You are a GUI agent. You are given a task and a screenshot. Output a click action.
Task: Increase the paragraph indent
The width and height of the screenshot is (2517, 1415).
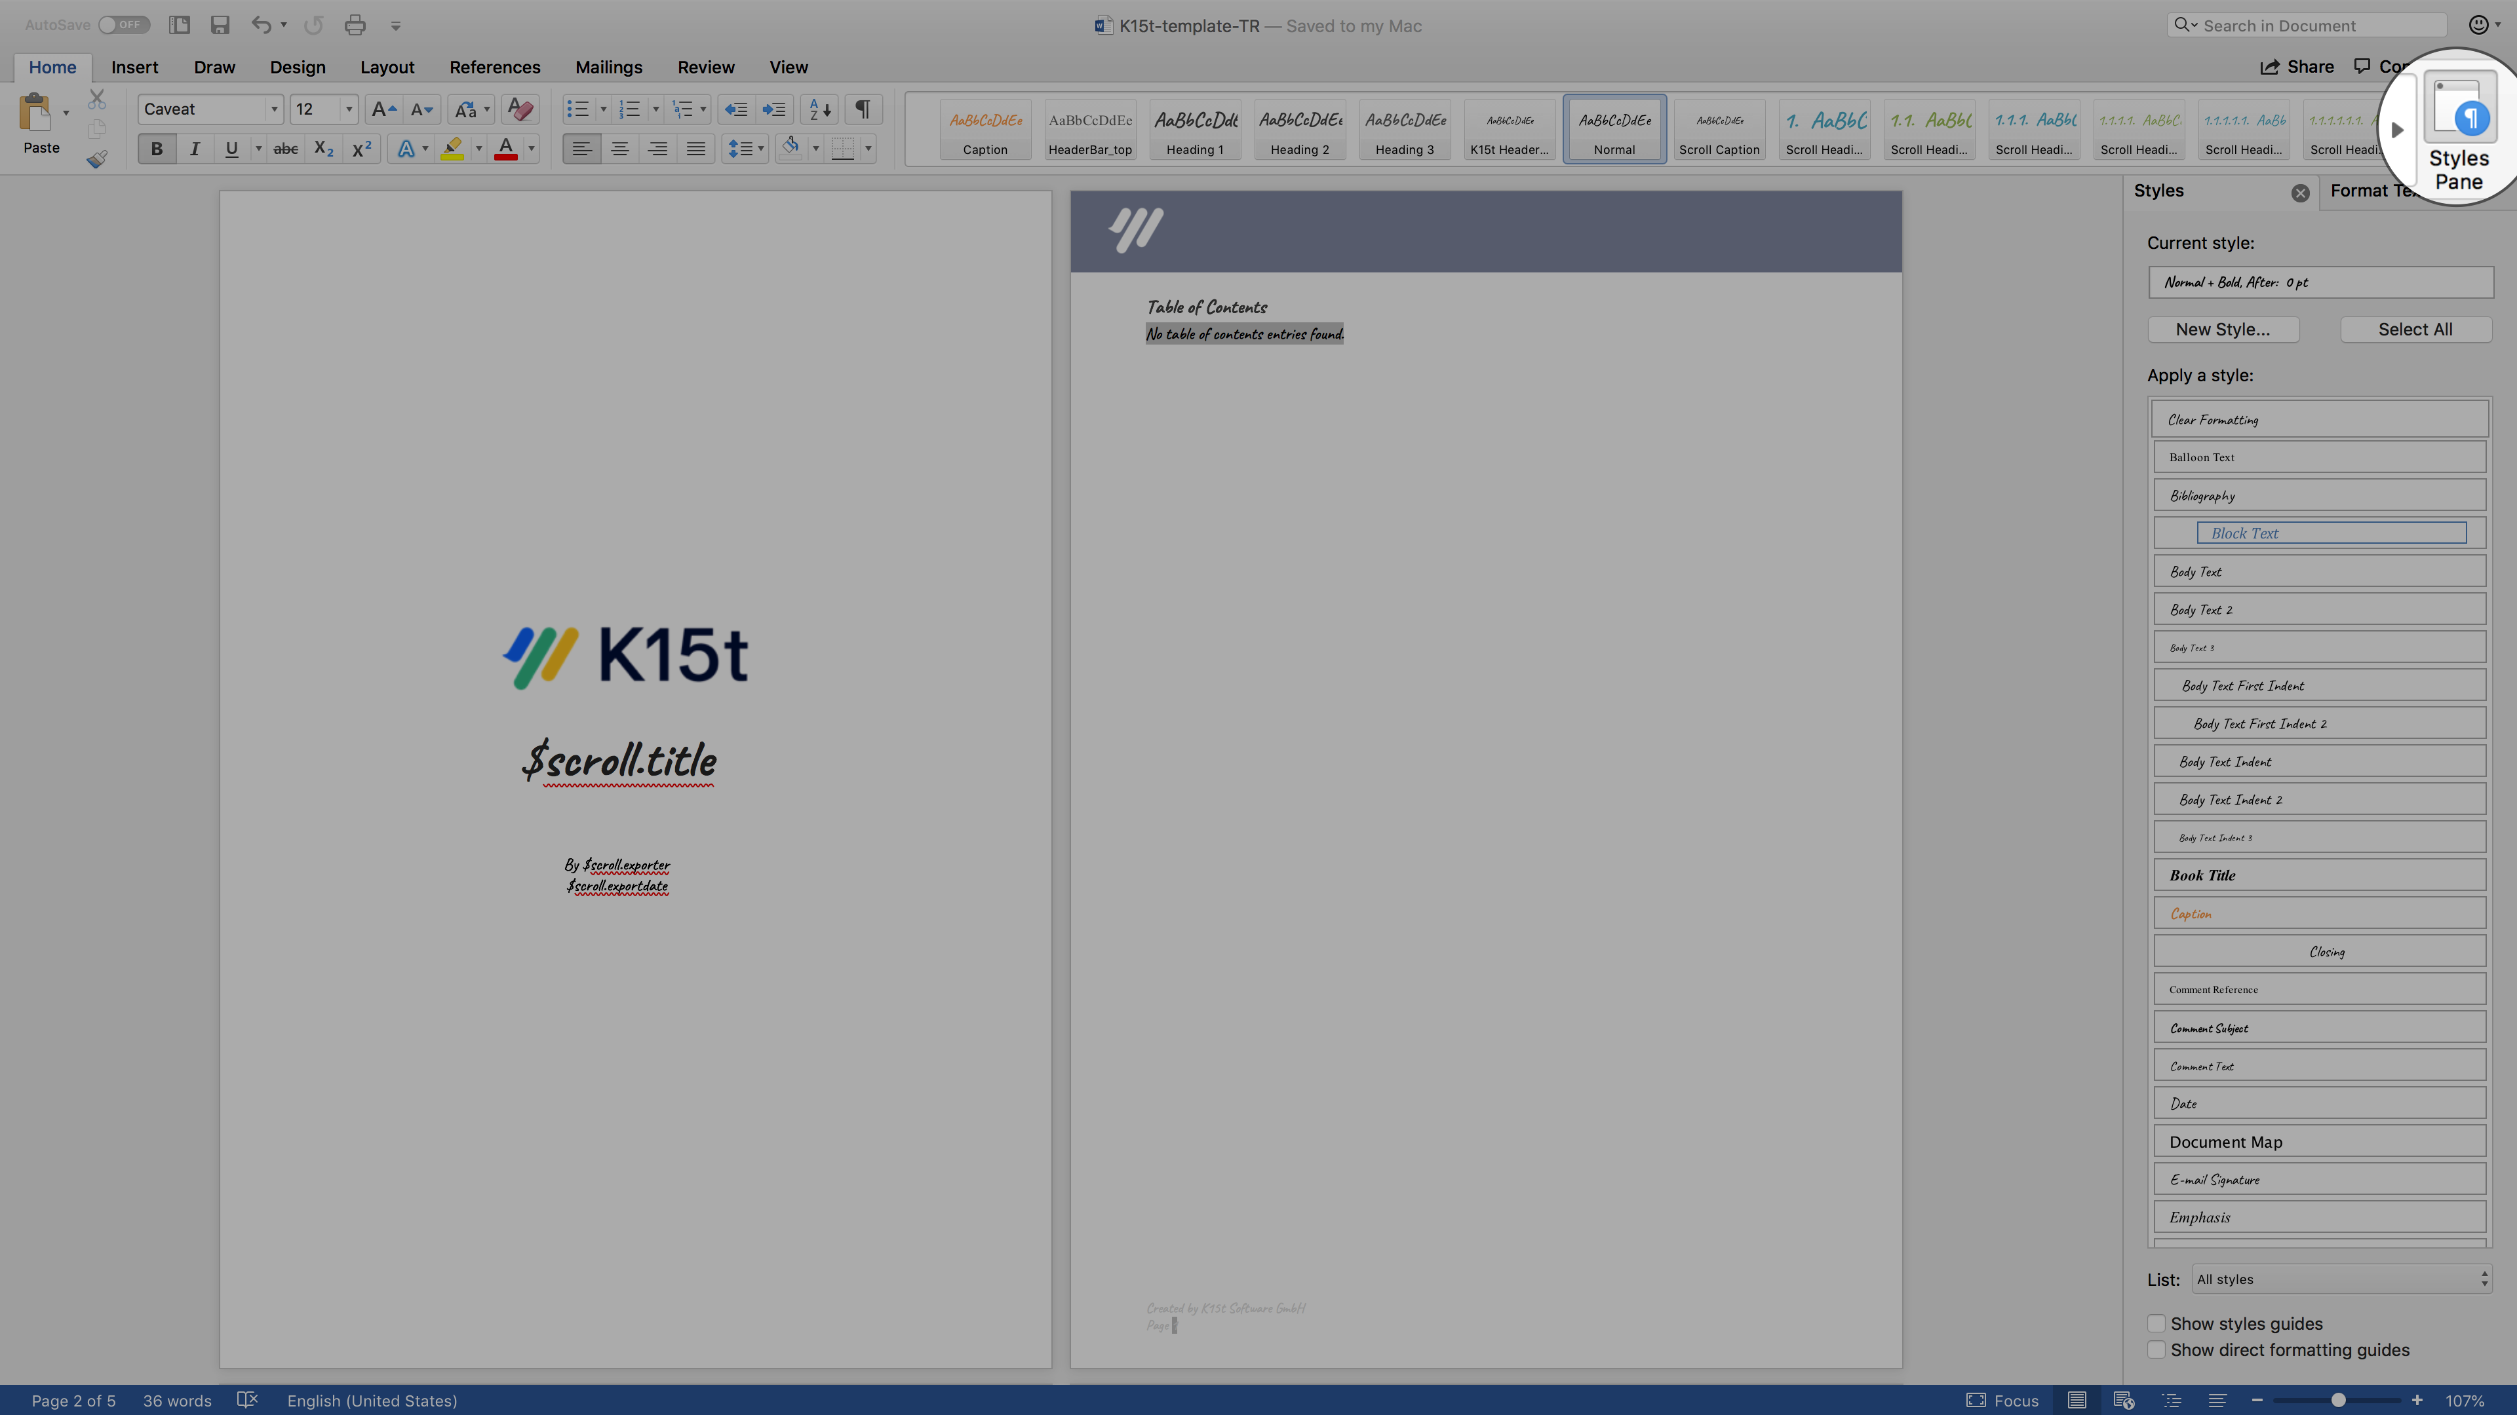click(775, 108)
